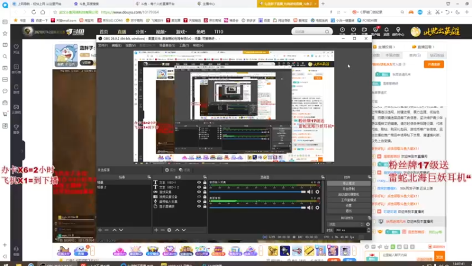This screenshot has width=472, height=266.
Task: Move selected scene up in OBS
Action: 114,230
